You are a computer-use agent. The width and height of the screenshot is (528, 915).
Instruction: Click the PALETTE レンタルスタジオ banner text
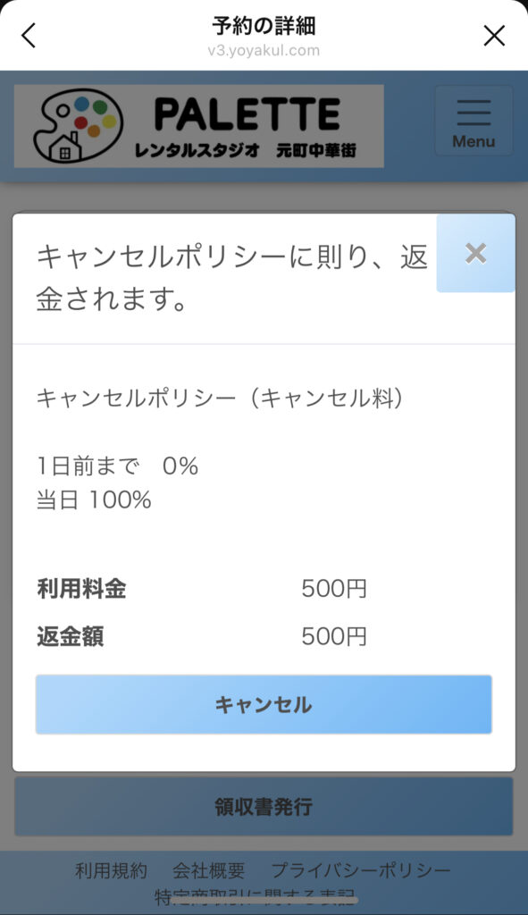pyautogui.click(x=247, y=127)
